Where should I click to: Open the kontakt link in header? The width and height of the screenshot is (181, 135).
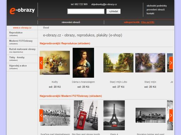click(x=150, y=13)
